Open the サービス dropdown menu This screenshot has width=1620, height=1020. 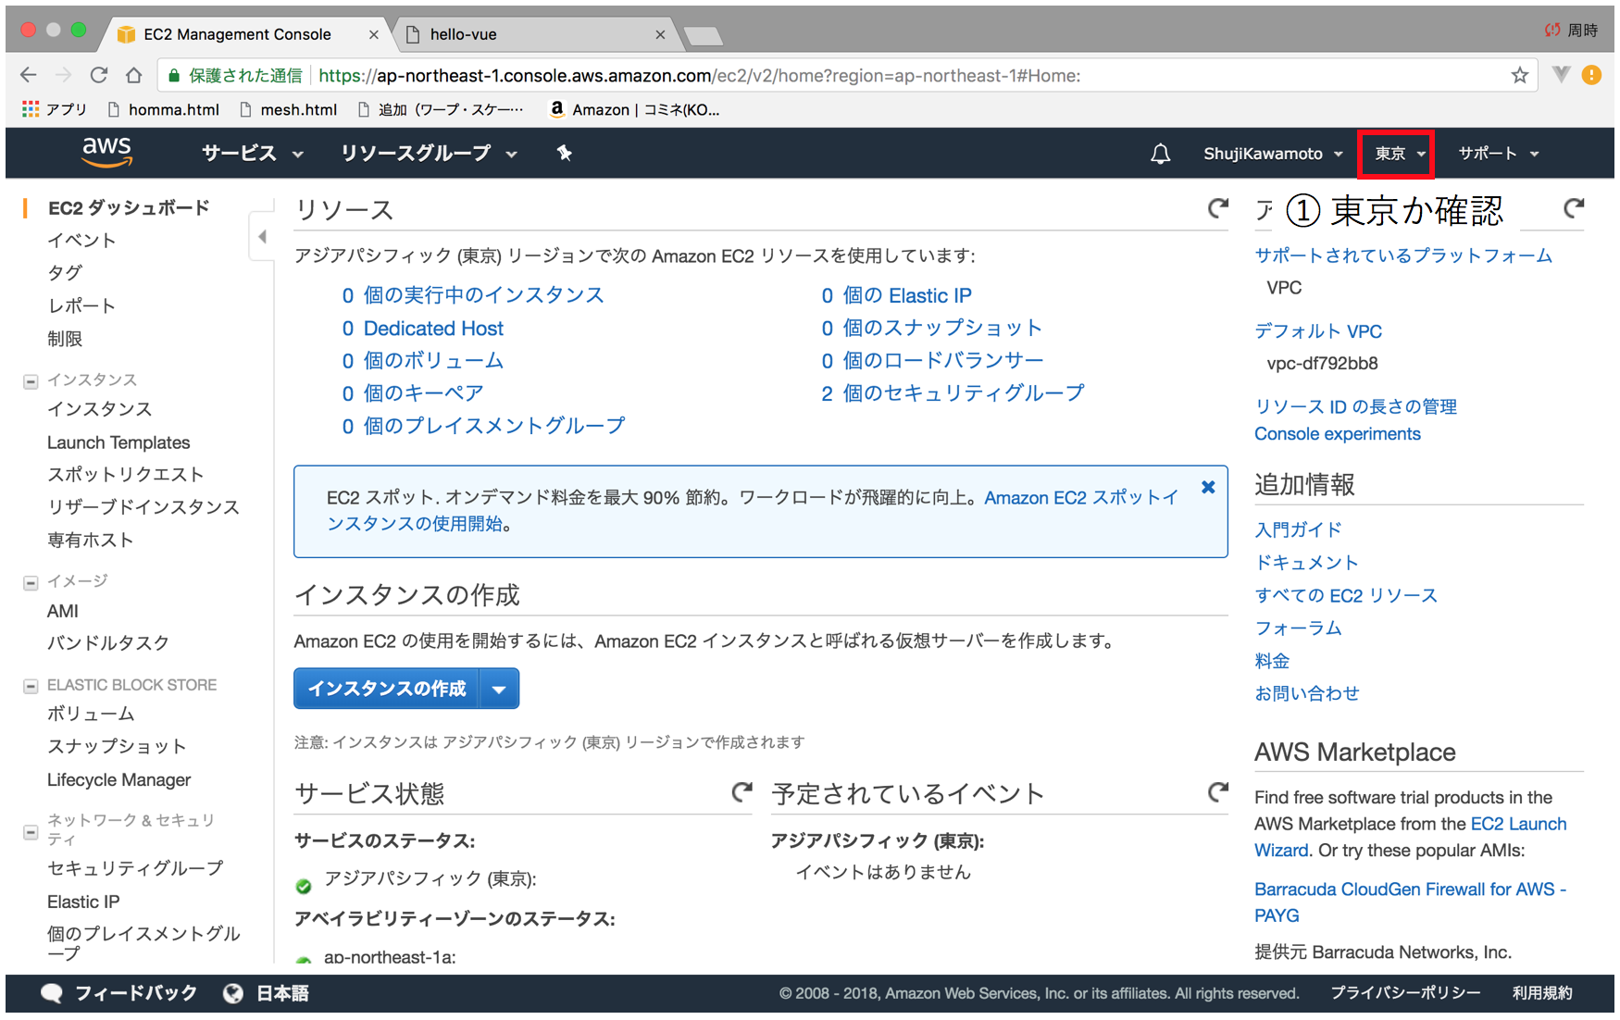[x=252, y=154]
